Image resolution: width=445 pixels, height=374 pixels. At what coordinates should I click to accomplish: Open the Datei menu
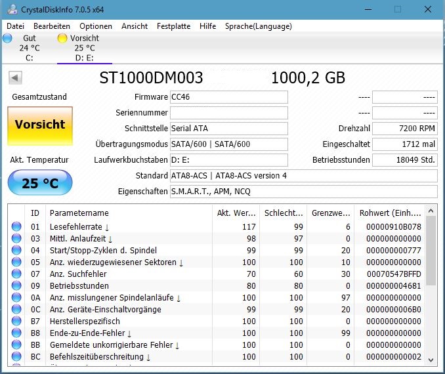15,26
